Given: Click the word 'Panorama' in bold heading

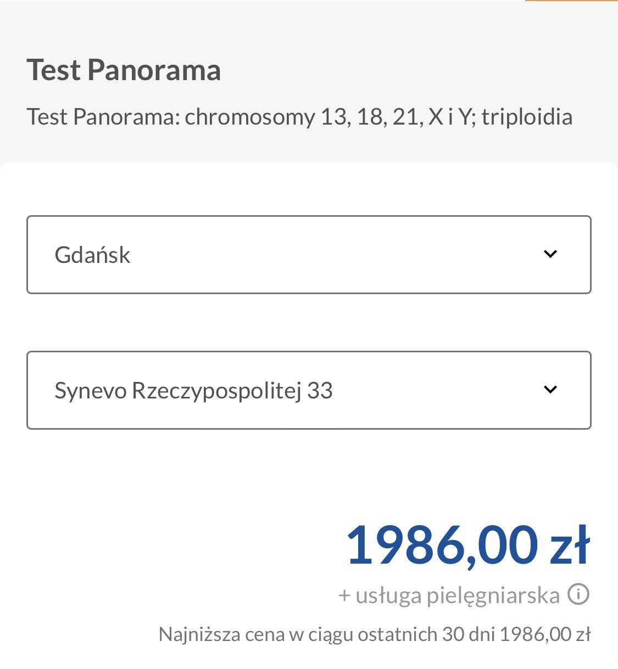Looking at the screenshot, I should [154, 70].
